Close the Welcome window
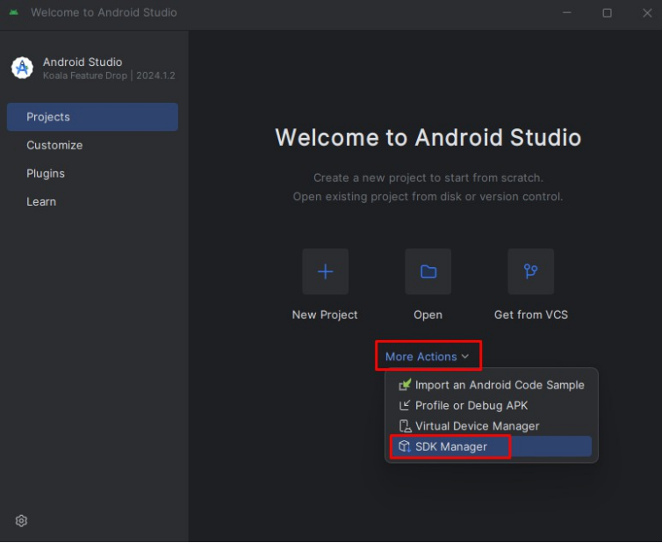The width and height of the screenshot is (662, 543). point(647,12)
